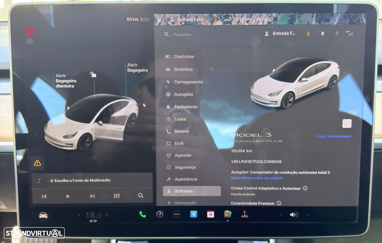Show info for Cruise Control Adaptativo
Image resolution: width=382 pixels, height=243 pixels.
click(x=305, y=188)
